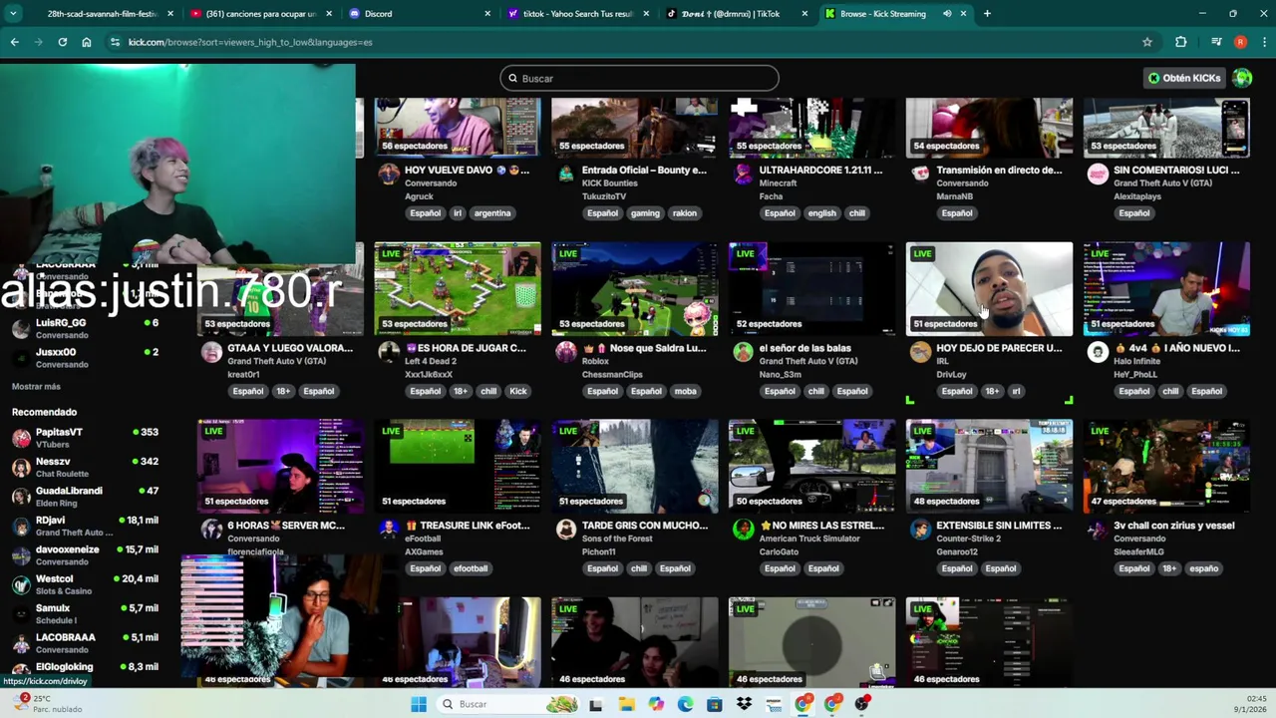Click American Truck Simulator category link
The image size is (1276, 718).
click(x=809, y=538)
